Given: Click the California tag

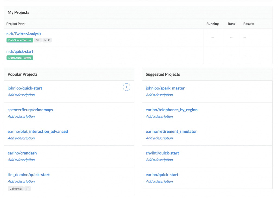Looking at the screenshot, I should [15, 188].
